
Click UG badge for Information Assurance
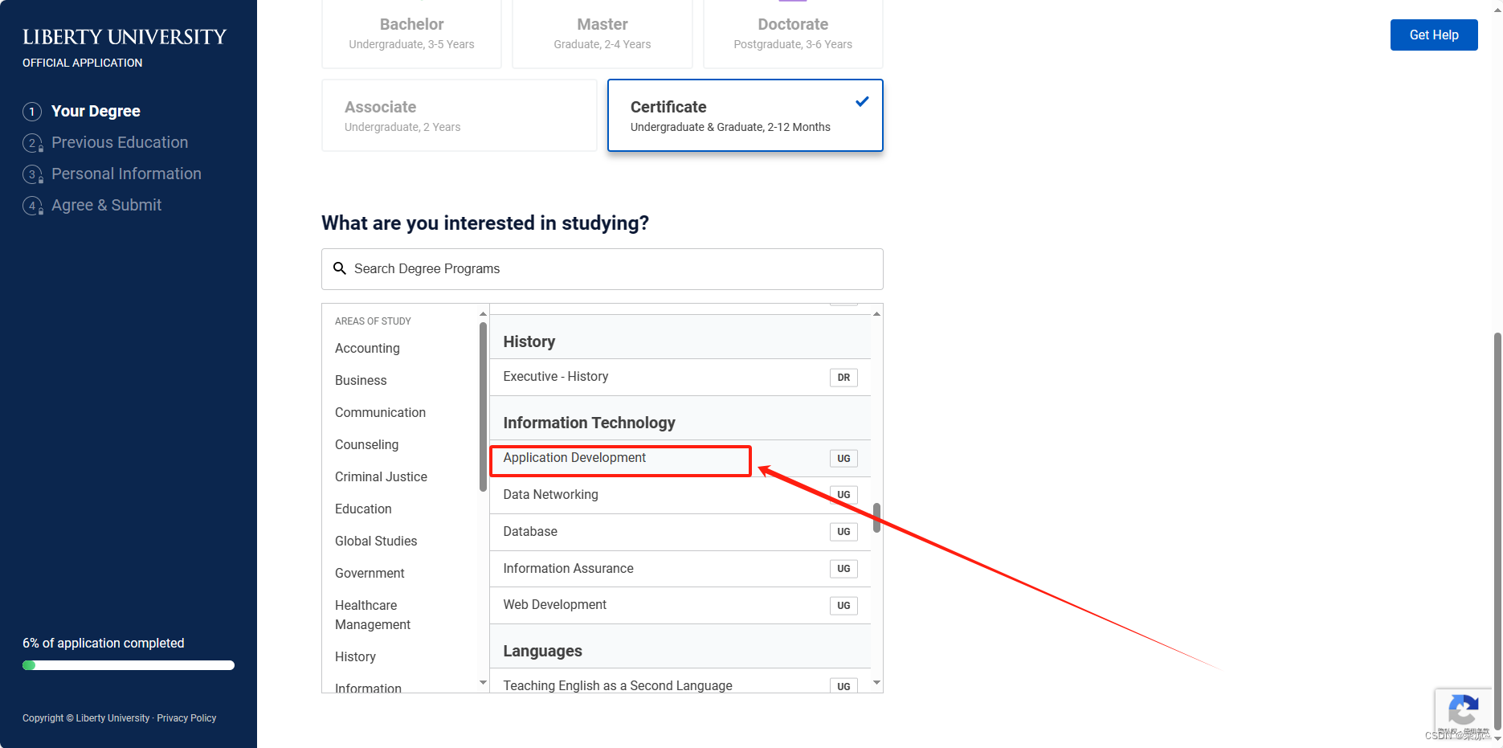pyautogui.click(x=843, y=569)
